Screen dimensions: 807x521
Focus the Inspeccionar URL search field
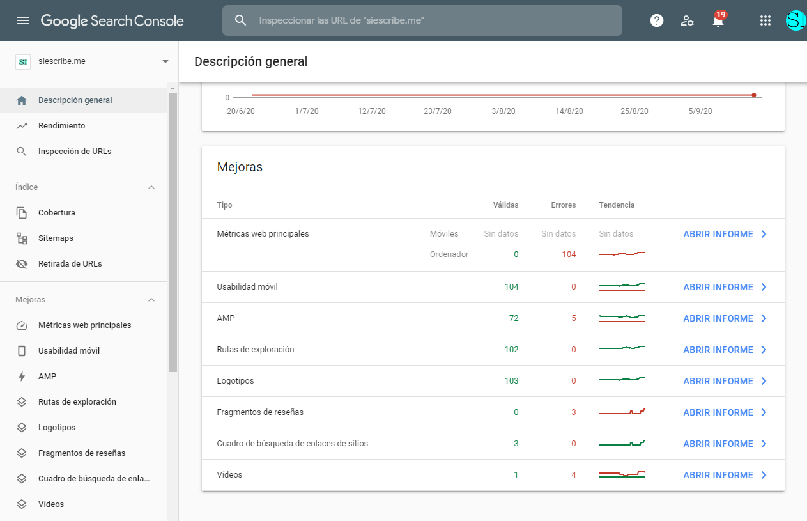pyautogui.click(x=422, y=20)
